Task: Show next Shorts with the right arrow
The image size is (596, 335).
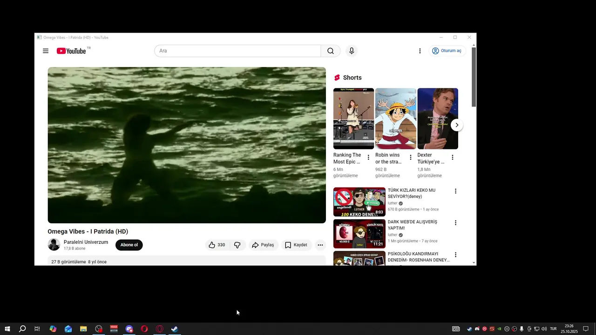Action: 457,125
